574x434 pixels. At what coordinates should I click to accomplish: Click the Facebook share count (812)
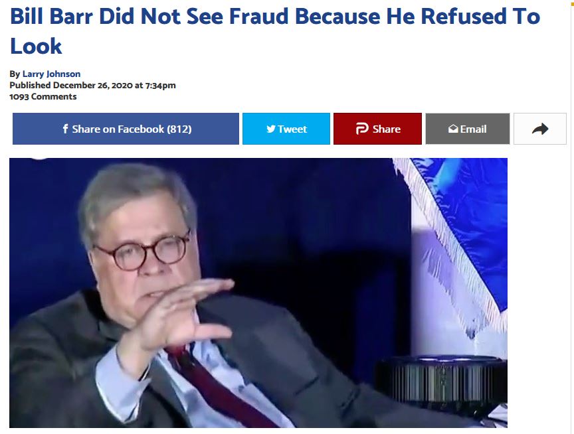179,129
